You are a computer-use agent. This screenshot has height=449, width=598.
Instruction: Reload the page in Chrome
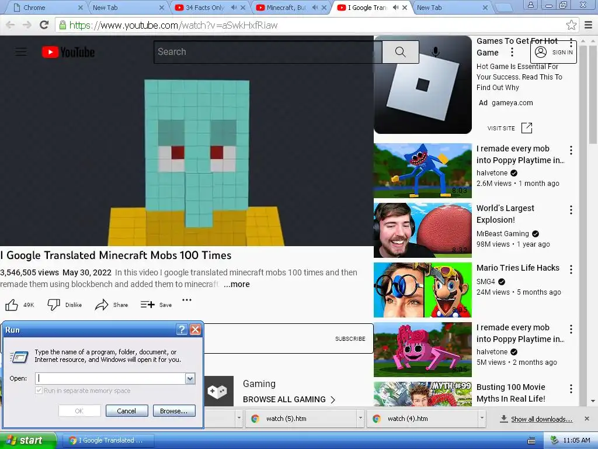point(44,25)
